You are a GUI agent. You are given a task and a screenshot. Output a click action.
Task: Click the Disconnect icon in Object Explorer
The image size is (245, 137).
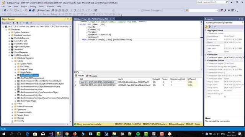(17, 23)
